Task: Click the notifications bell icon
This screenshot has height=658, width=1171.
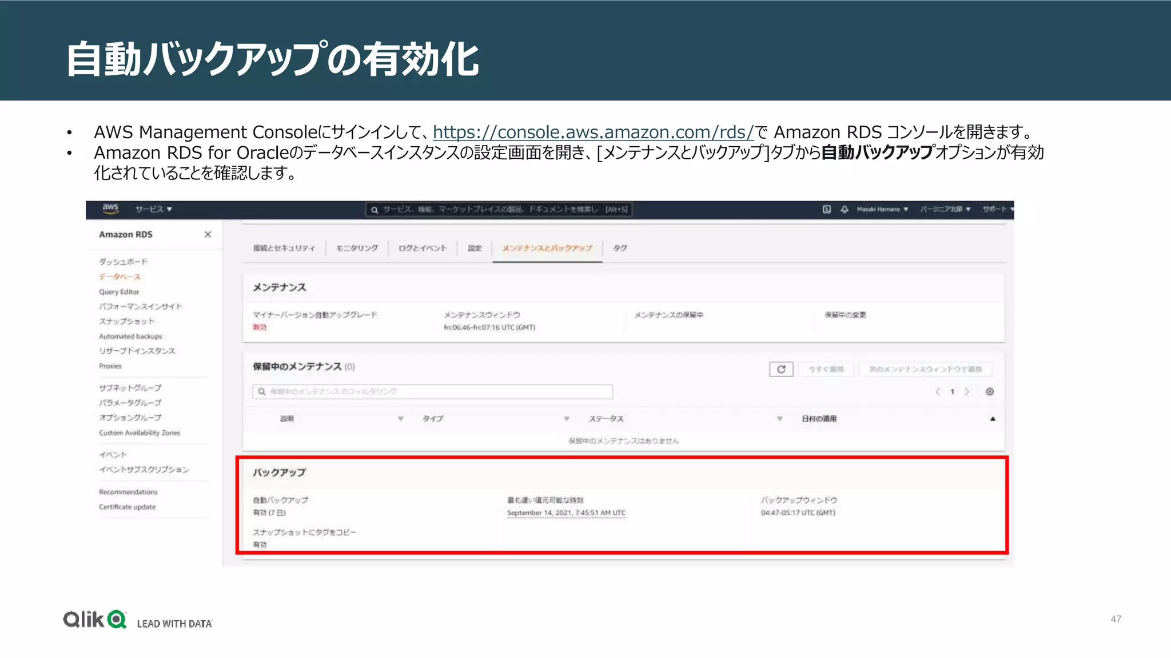Action: coord(845,210)
